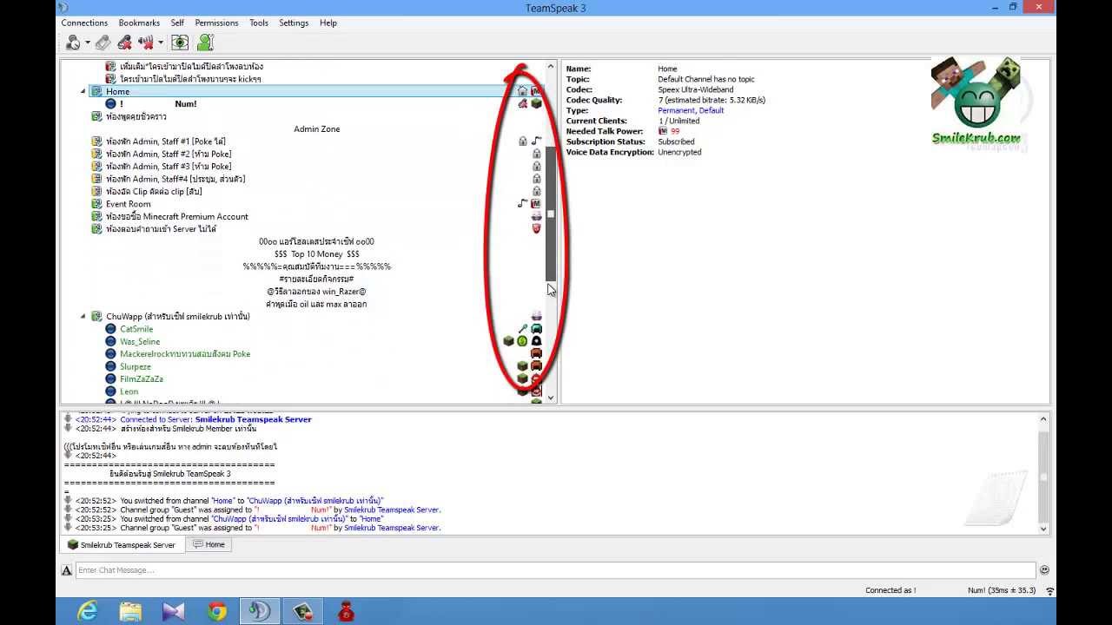Screen dimensions: 1112x625
Task: Open the Help menu
Action: 328,23
